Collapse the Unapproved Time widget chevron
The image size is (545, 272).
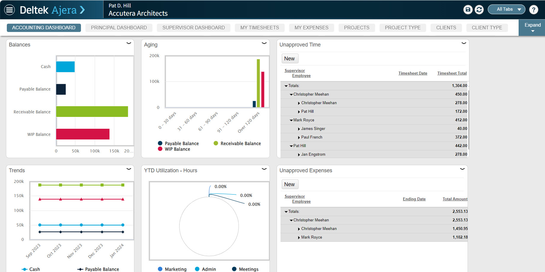point(464,43)
